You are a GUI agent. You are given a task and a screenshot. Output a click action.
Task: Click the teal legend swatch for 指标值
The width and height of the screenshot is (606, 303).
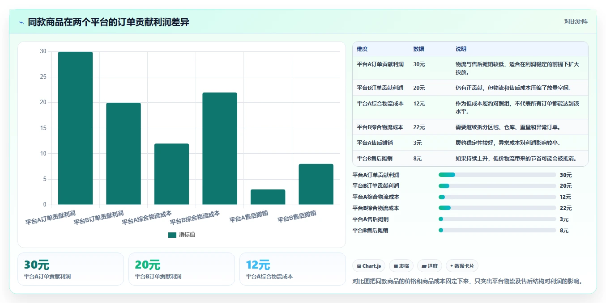click(x=172, y=235)
